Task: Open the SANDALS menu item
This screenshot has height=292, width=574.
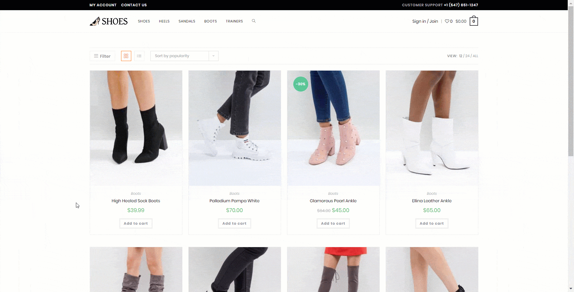Action: click(x=187, y=21)
